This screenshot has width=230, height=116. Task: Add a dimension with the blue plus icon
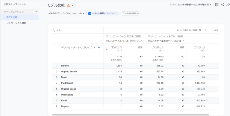[99, 47]
